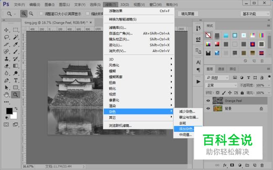
Task: Select the Magic Wand tool
Action: [16, 37]
